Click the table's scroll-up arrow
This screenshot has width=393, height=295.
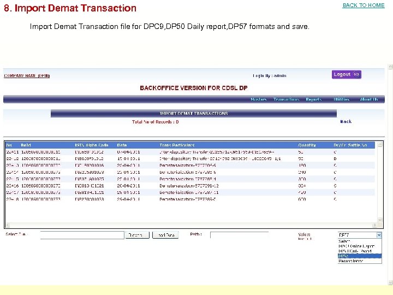point(380,145)
